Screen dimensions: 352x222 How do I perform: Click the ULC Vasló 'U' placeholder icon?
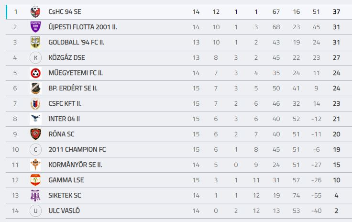point(35,211)
